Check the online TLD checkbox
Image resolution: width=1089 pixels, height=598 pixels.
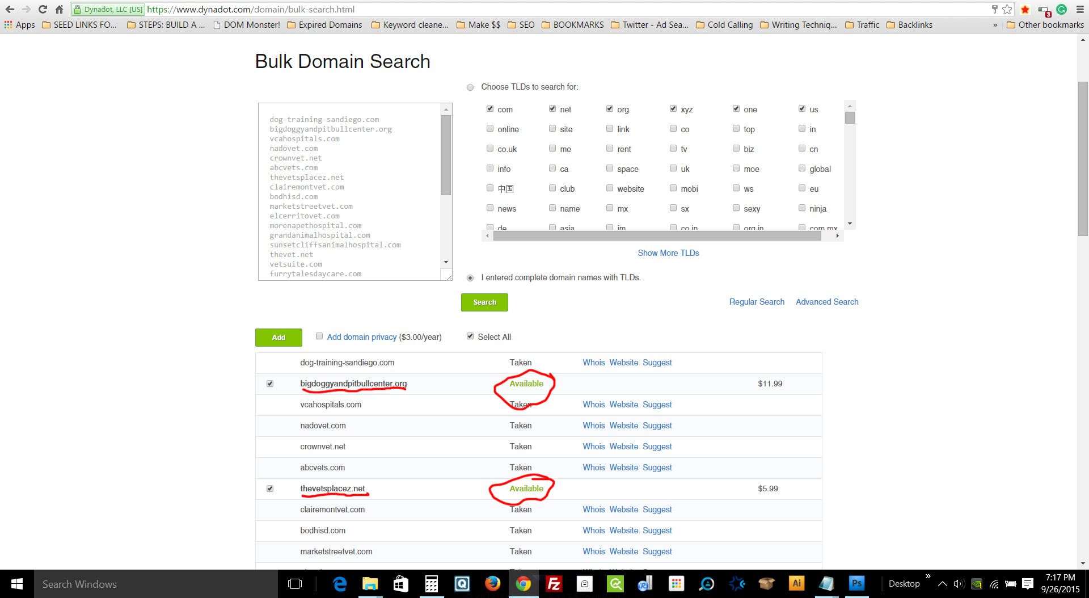pos(490,128)
